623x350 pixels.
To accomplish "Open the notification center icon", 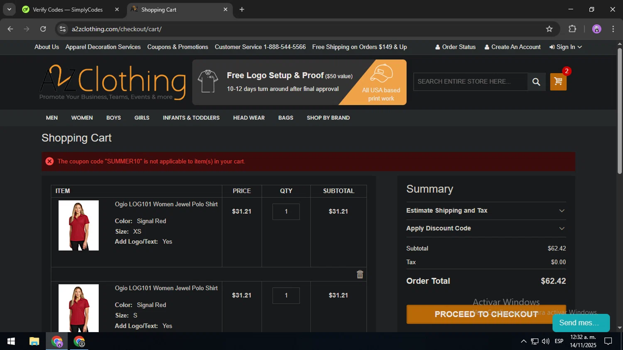I will (608, 341).
